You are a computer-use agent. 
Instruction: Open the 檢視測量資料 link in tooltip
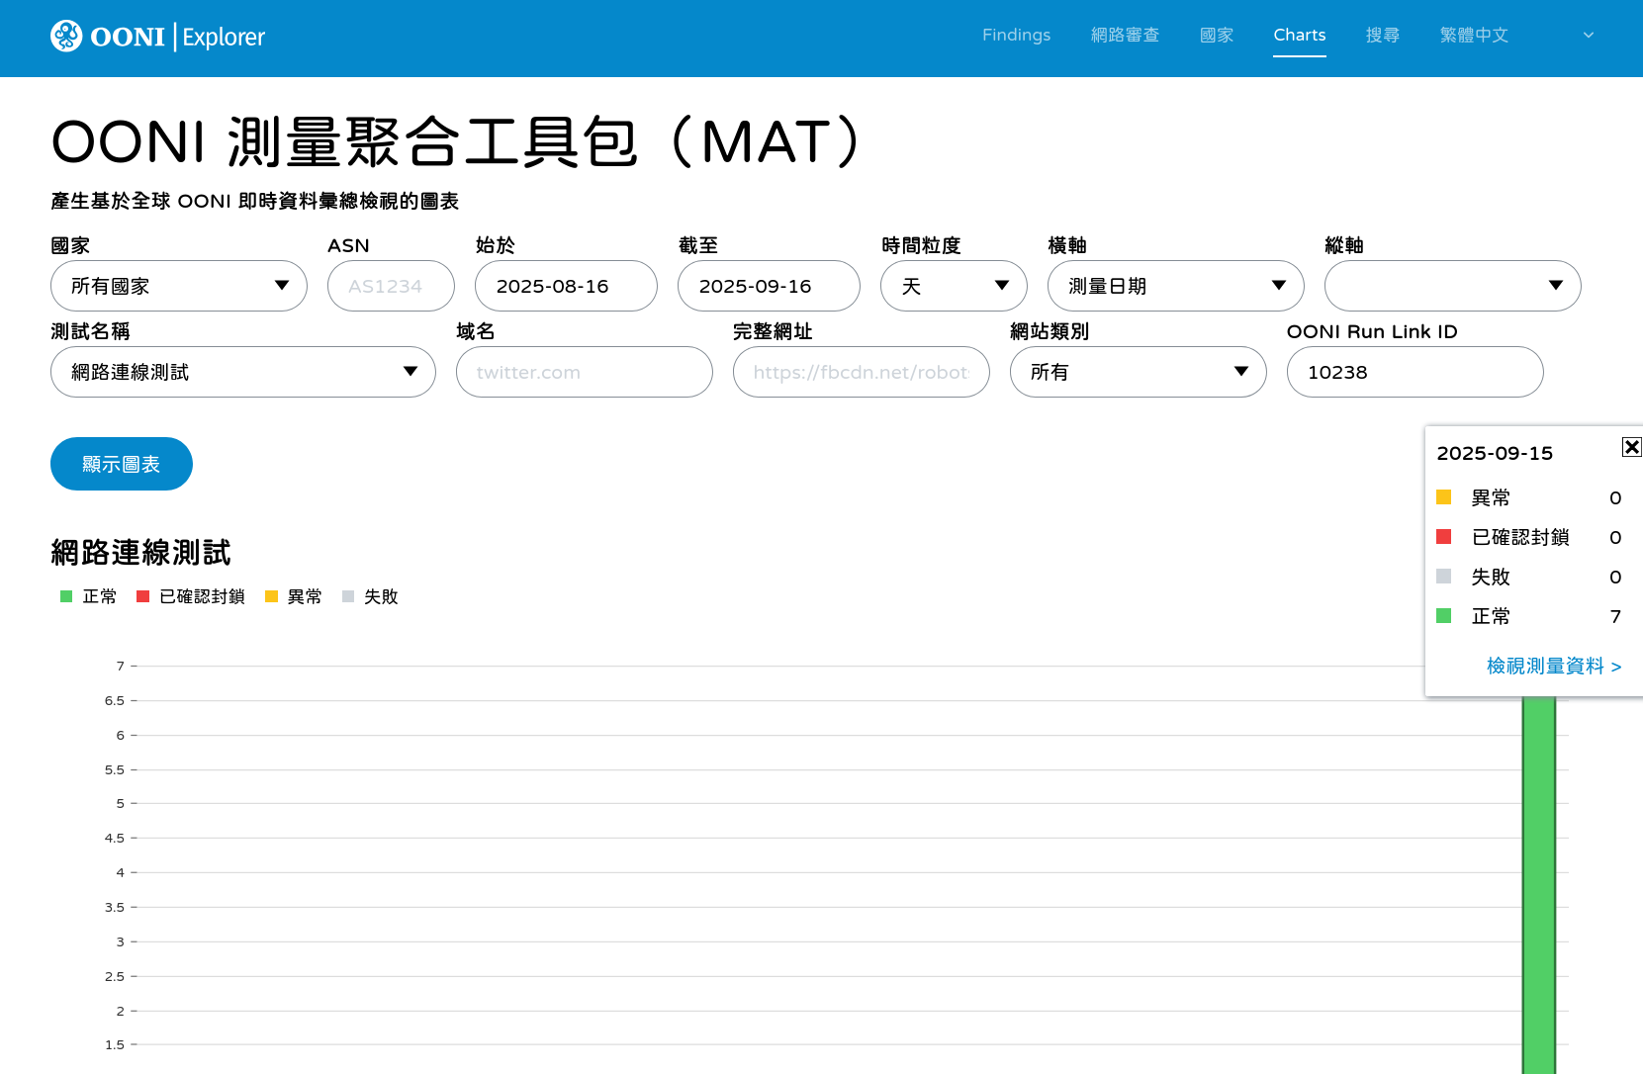pos(1553,666)
